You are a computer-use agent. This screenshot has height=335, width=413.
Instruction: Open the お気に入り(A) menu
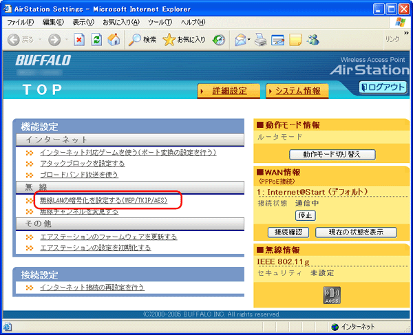[x=121, y=22]
